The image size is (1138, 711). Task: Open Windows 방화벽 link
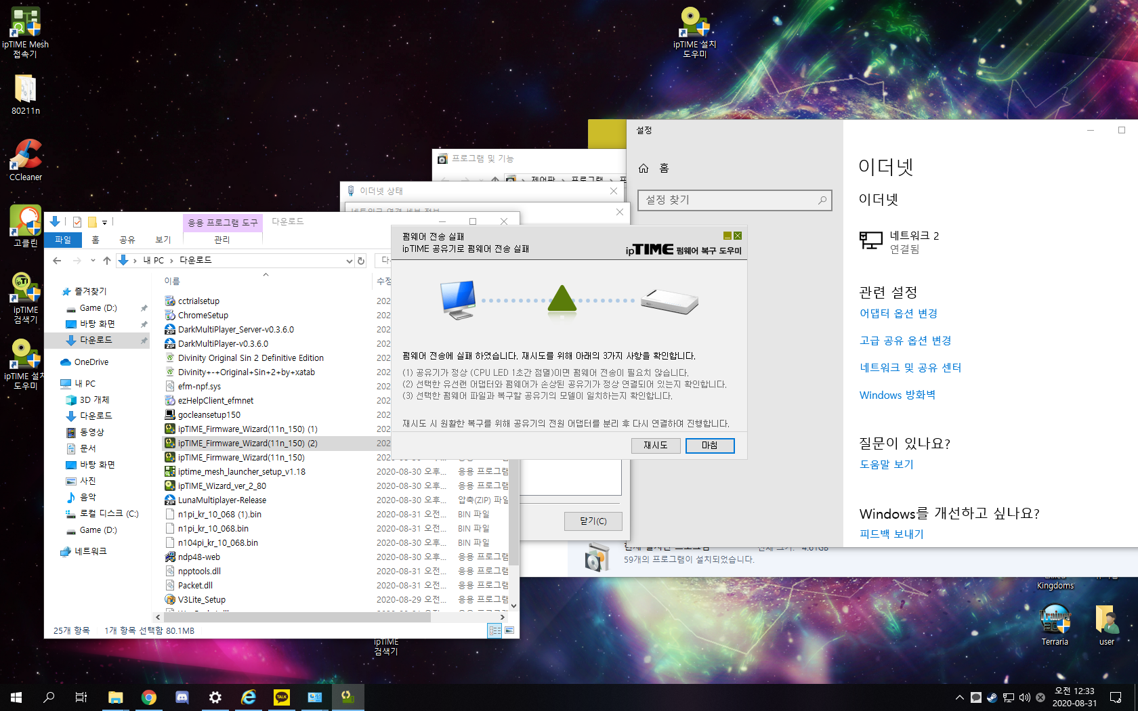(x=898, y=395)
